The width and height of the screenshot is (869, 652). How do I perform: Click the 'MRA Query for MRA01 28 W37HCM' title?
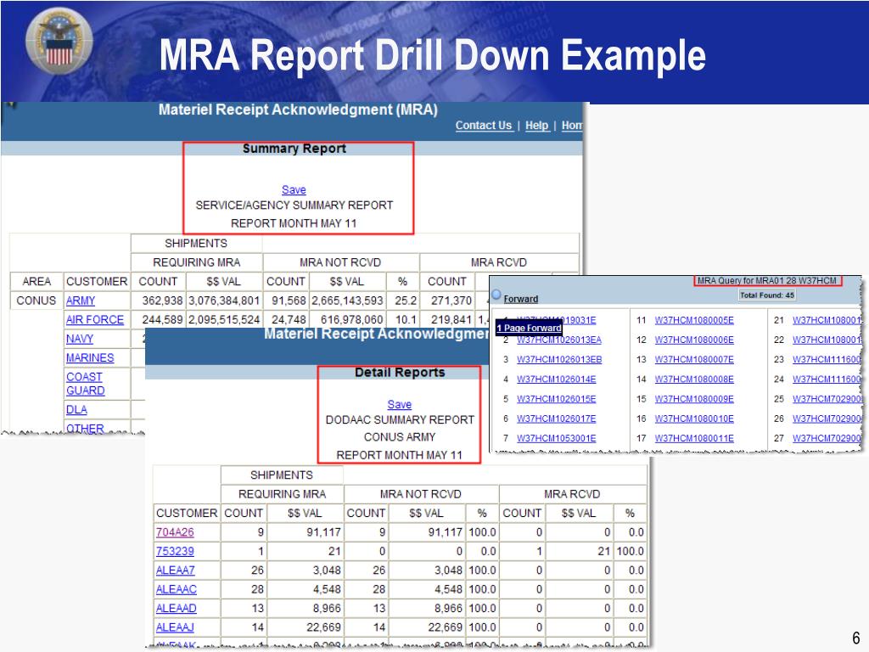767,280
